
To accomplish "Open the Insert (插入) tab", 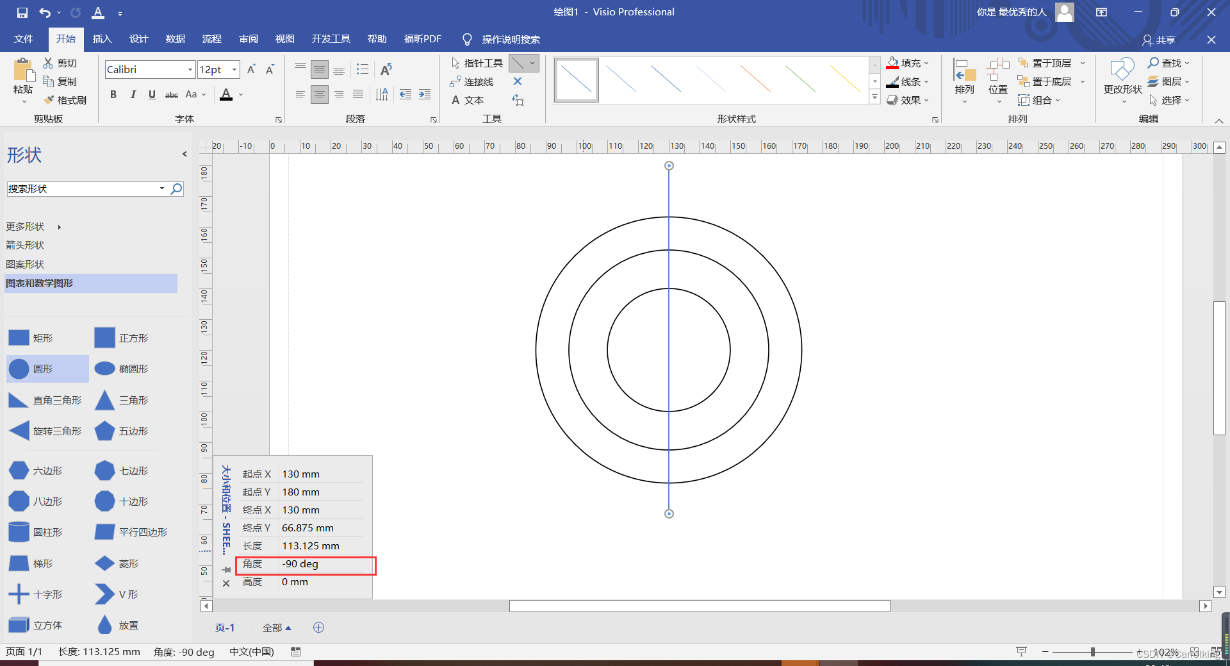I will click(x=102, y=39).
